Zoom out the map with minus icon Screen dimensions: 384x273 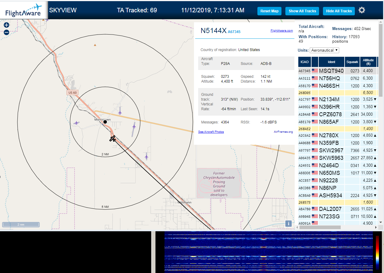[x=6, y=32]
